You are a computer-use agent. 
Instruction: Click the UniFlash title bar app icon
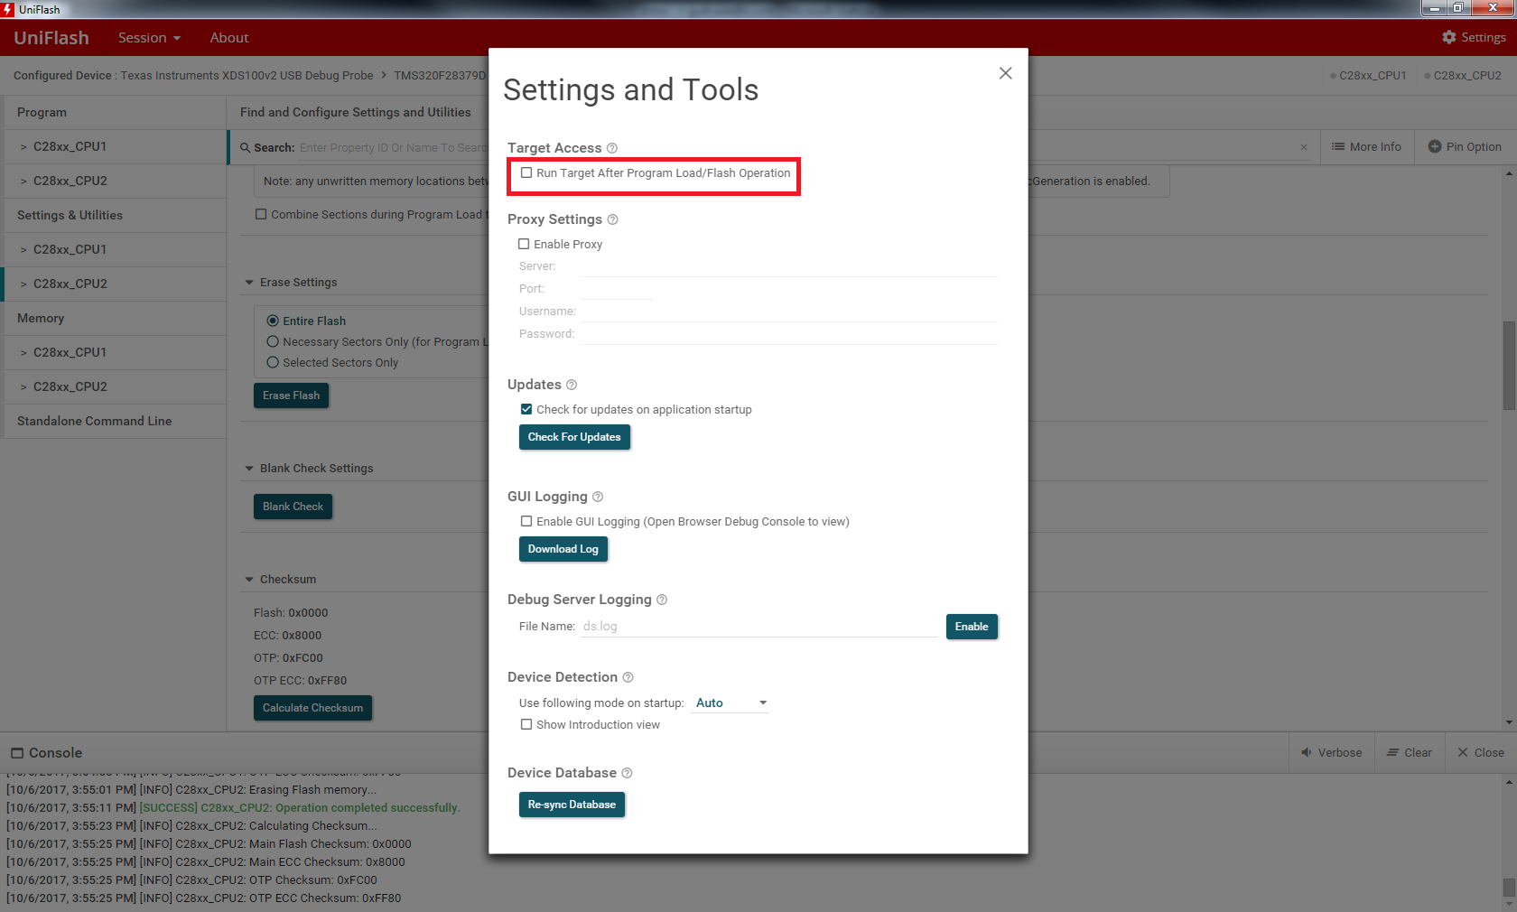pyautogui.click(x=8, y=9)
